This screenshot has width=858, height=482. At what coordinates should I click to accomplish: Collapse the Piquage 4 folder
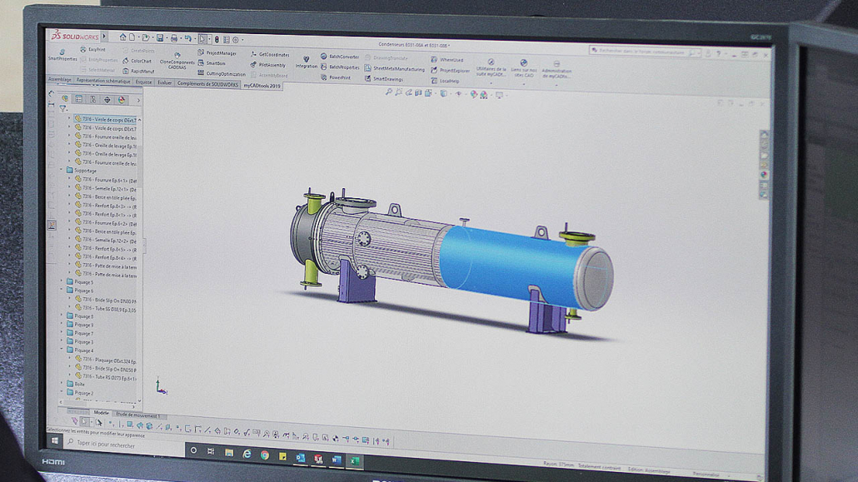point(62,350)
